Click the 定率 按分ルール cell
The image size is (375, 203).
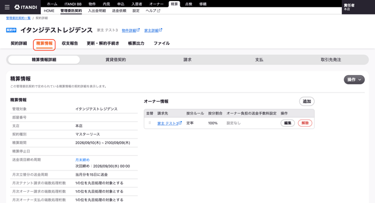[x=190, y=123]
